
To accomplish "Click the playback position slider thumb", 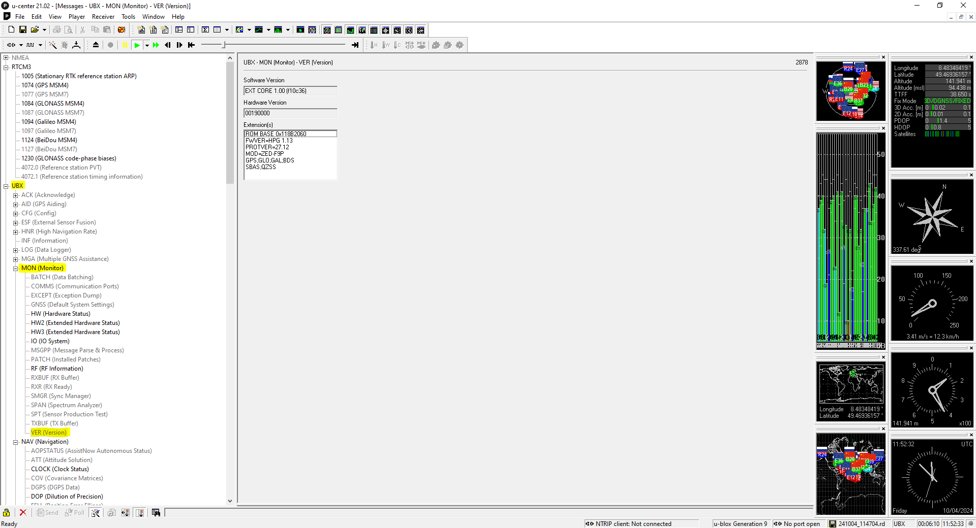I will [x=224, y=45].
